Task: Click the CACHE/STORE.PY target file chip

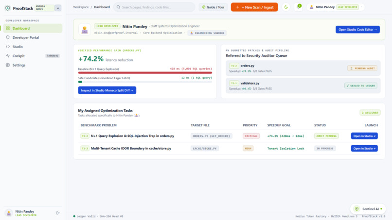Action: 205,148
